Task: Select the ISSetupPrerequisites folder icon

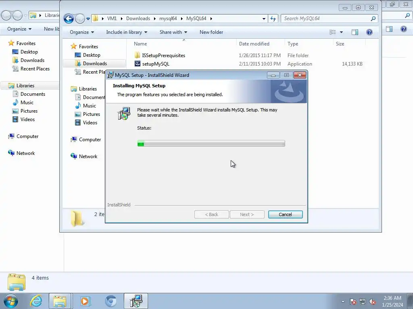Action: 137,55
